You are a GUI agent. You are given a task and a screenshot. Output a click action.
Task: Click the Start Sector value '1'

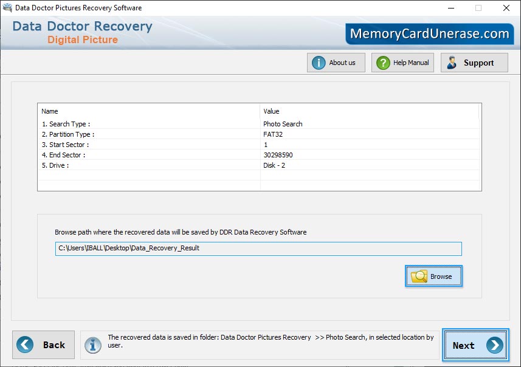[x=266, y=145]
